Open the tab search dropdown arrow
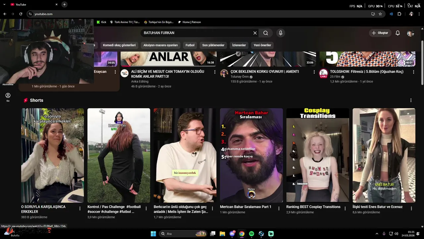 click(x=4, y=4)
